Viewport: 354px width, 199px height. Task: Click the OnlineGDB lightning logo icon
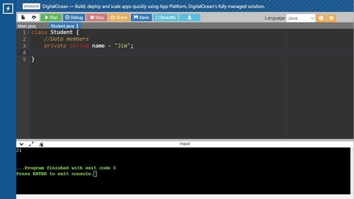pos(8,9)
